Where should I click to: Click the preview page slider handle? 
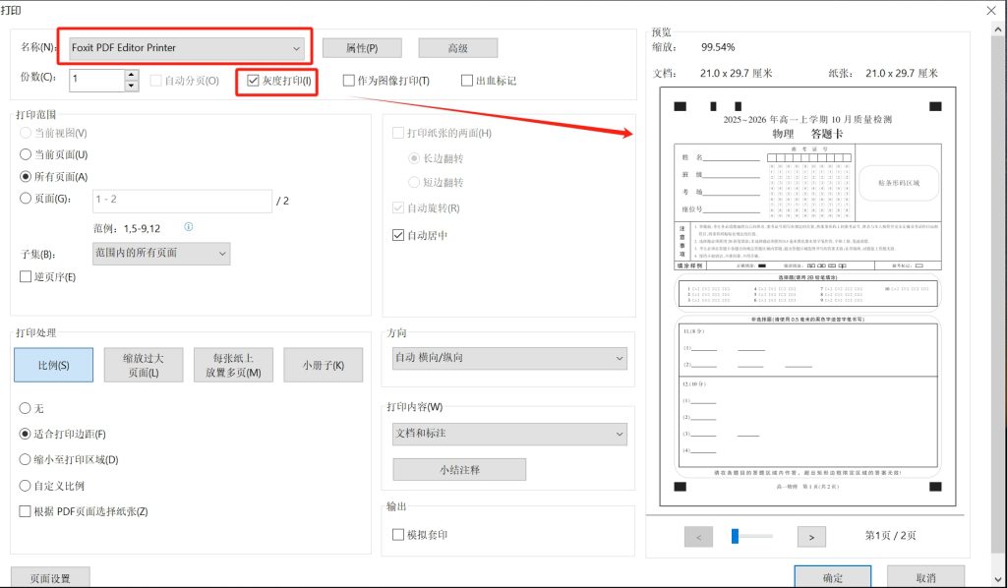coord(735,536)
